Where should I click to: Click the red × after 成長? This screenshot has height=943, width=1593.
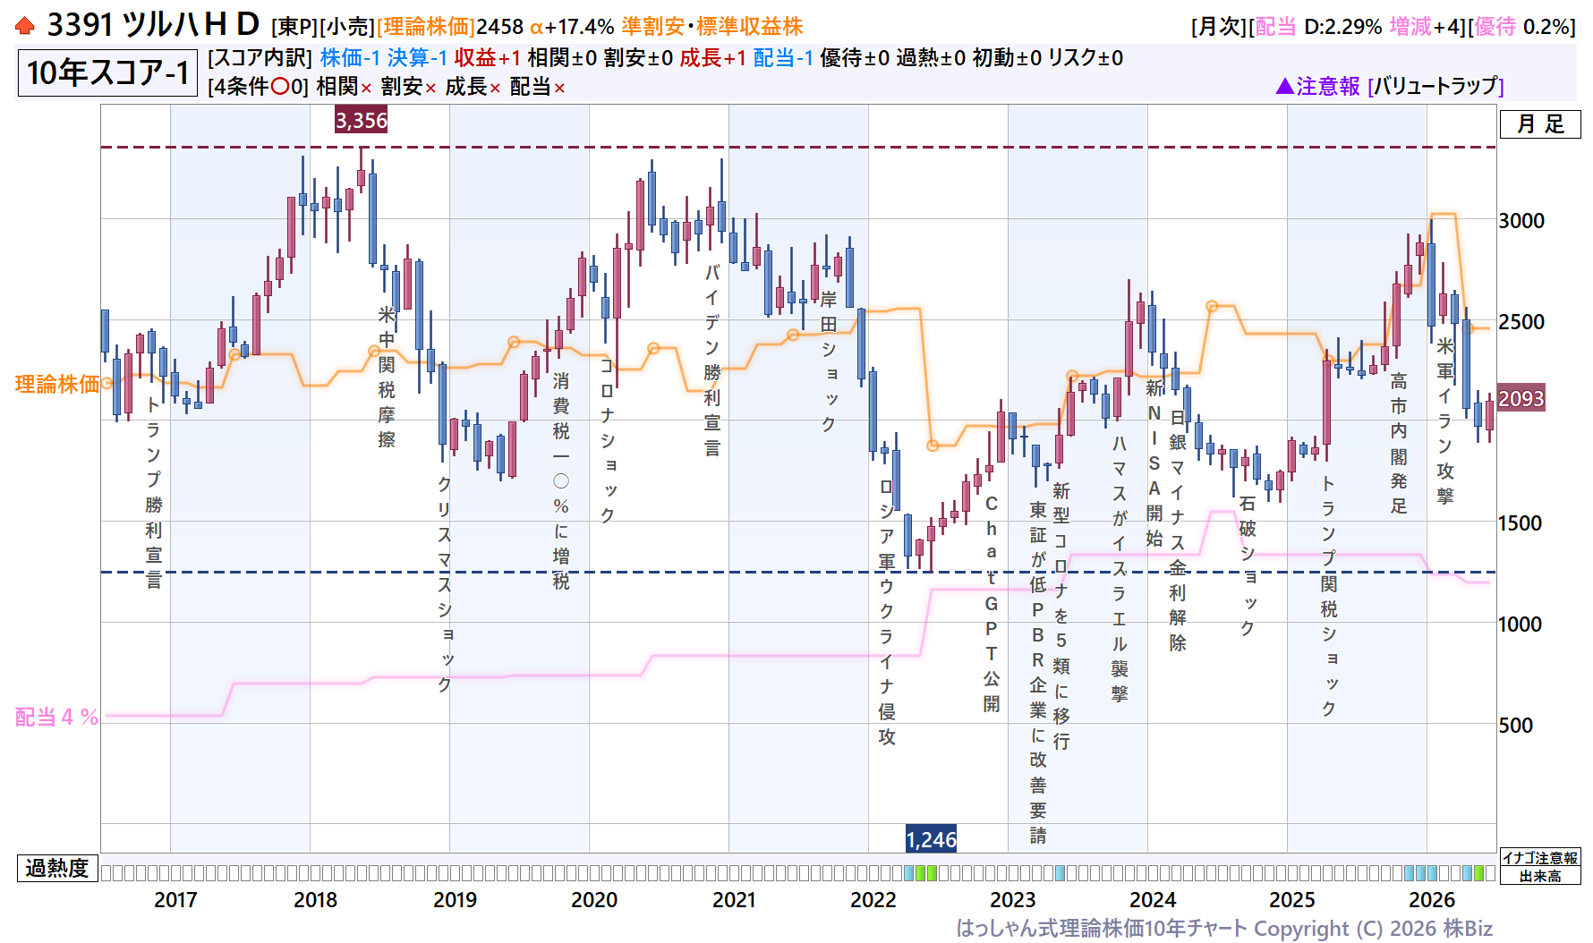(x=495, y=88)
